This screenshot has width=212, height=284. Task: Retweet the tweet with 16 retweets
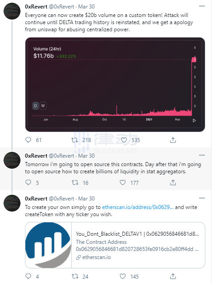pos(75,183)
